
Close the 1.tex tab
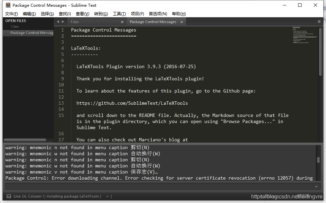point(122,22)
